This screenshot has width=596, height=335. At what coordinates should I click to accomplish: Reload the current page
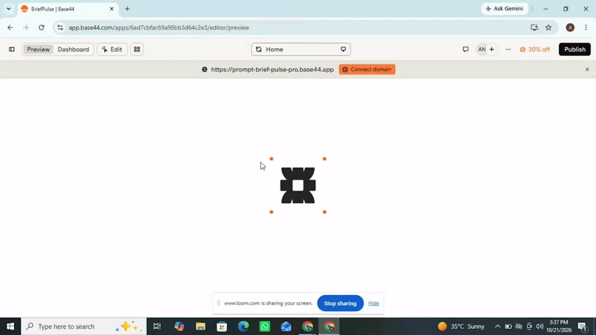(41, 28)
